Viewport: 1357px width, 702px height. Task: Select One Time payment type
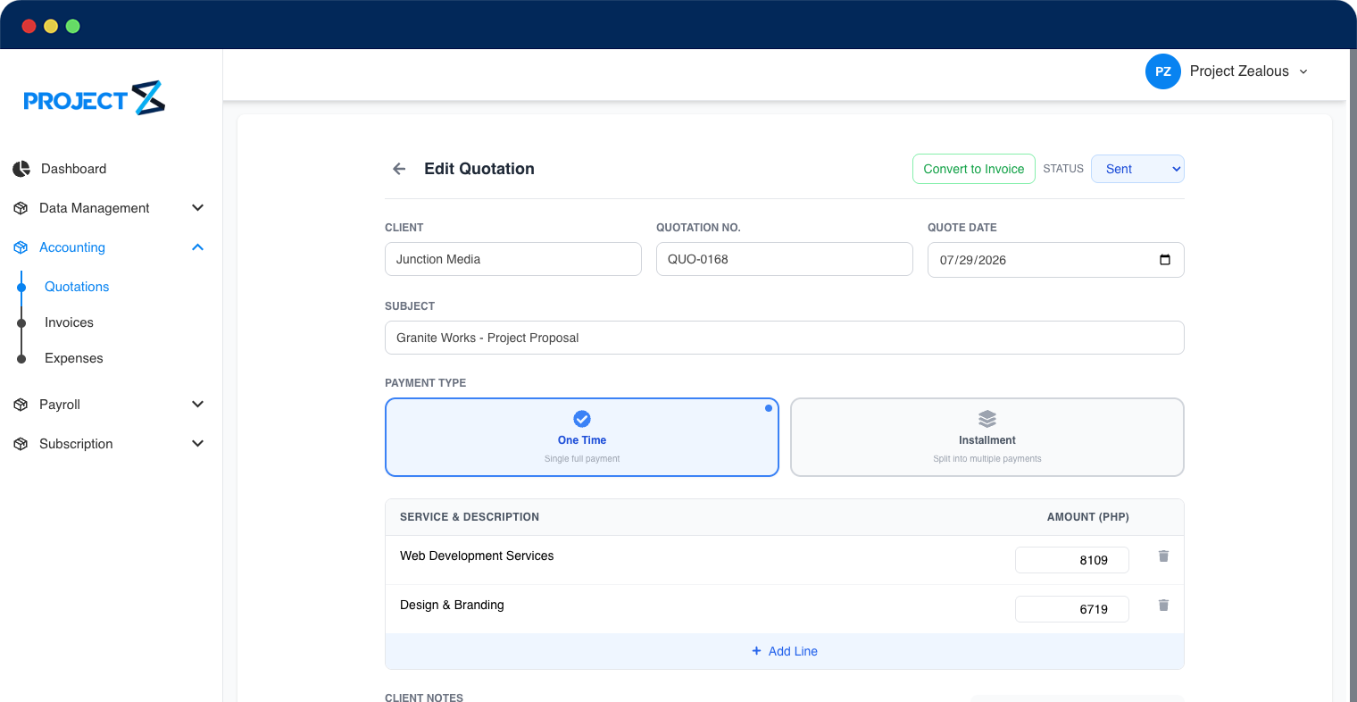[x=582, y=438]
